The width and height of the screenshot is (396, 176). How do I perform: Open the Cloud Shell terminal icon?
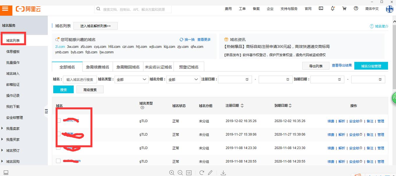pyautogui.click(x=321, y=9)
